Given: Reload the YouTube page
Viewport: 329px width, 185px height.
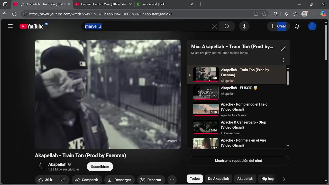Looking at the screenshot, I should pos(14,14).
